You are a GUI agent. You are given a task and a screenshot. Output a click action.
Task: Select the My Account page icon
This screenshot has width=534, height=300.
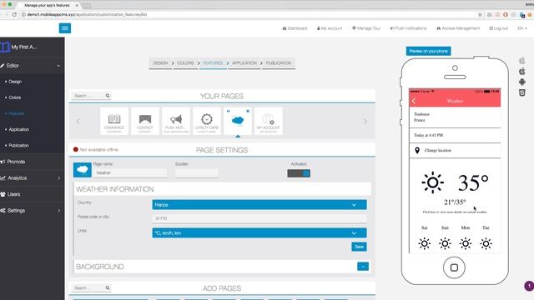(269, 121)
